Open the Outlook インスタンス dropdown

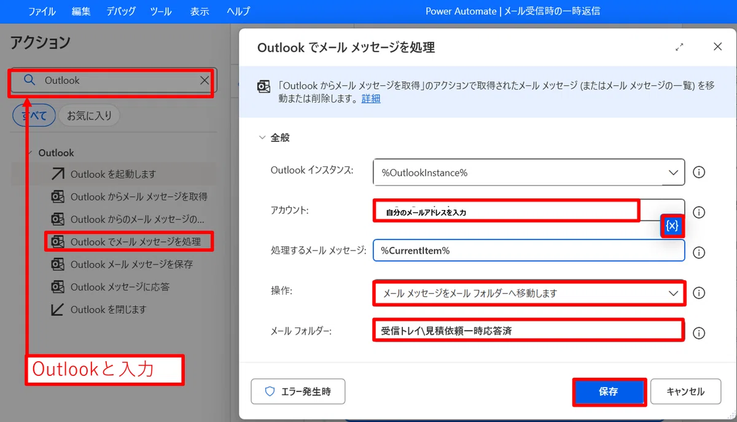point(529,173)
